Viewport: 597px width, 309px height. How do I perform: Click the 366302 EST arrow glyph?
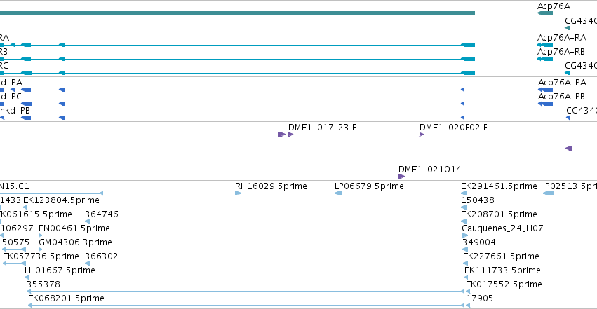point(87,263)
